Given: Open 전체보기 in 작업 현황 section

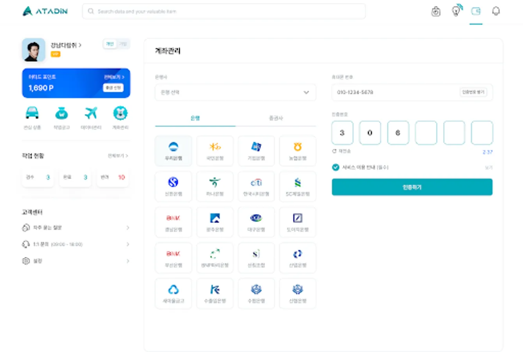Looking at the screenshot, I should pos(118,156).
